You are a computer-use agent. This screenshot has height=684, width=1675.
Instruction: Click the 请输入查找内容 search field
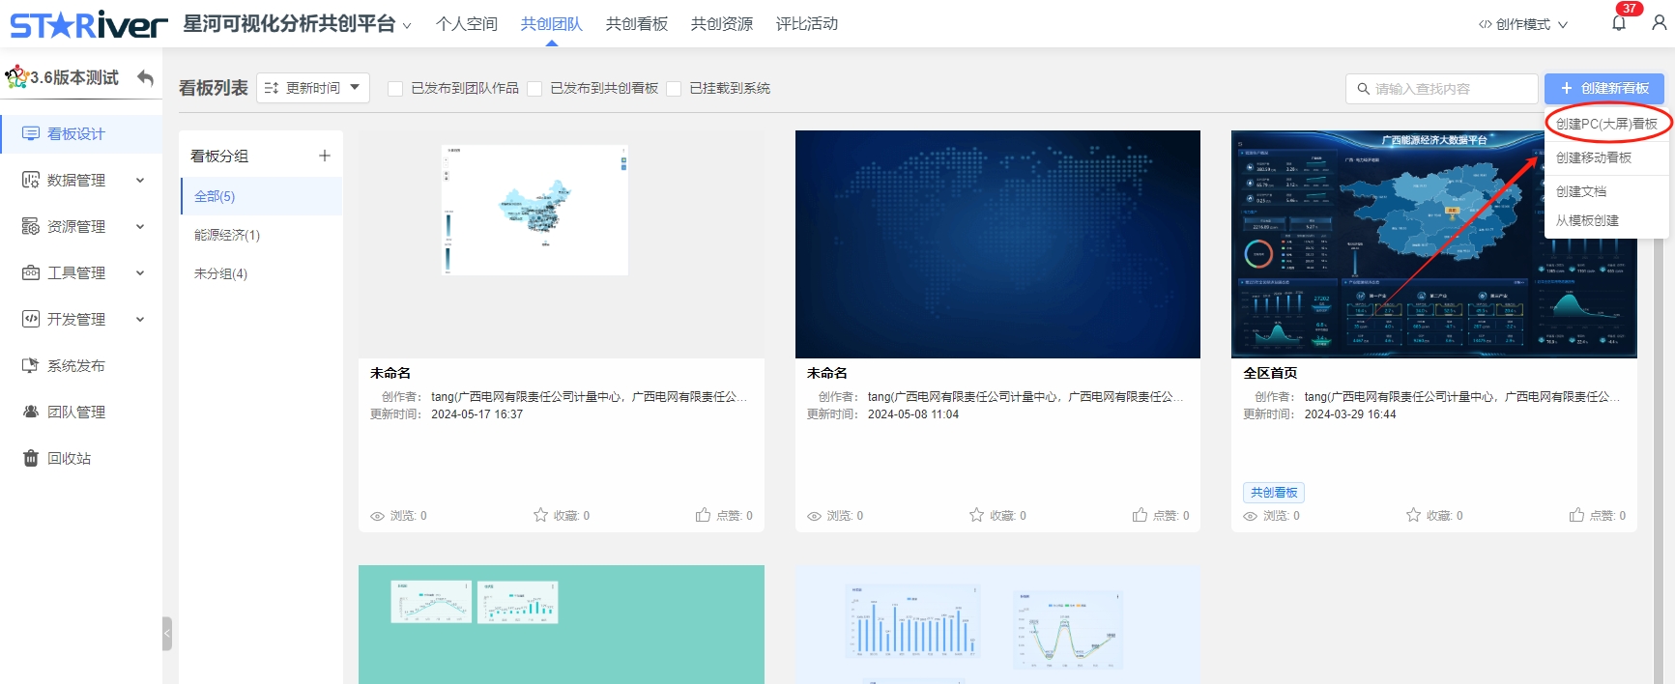1450,89
